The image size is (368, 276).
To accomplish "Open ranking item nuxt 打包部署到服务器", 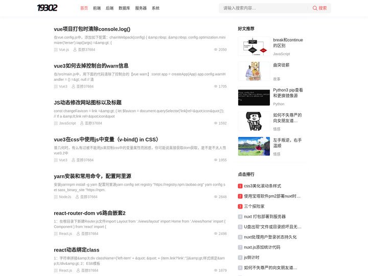I will (265, 217).
